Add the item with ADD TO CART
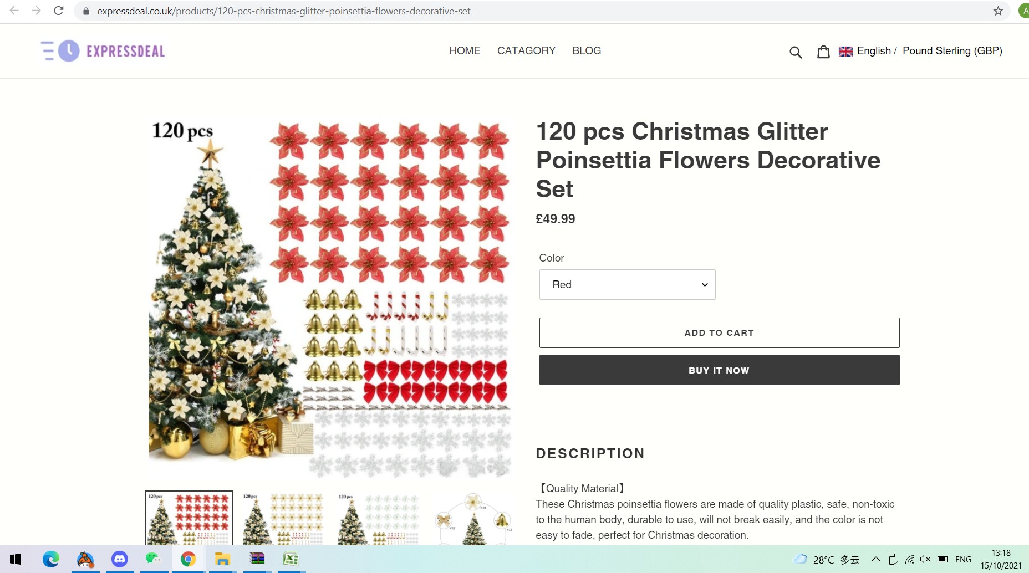1029x573 pixels. [x=719, y=332]
